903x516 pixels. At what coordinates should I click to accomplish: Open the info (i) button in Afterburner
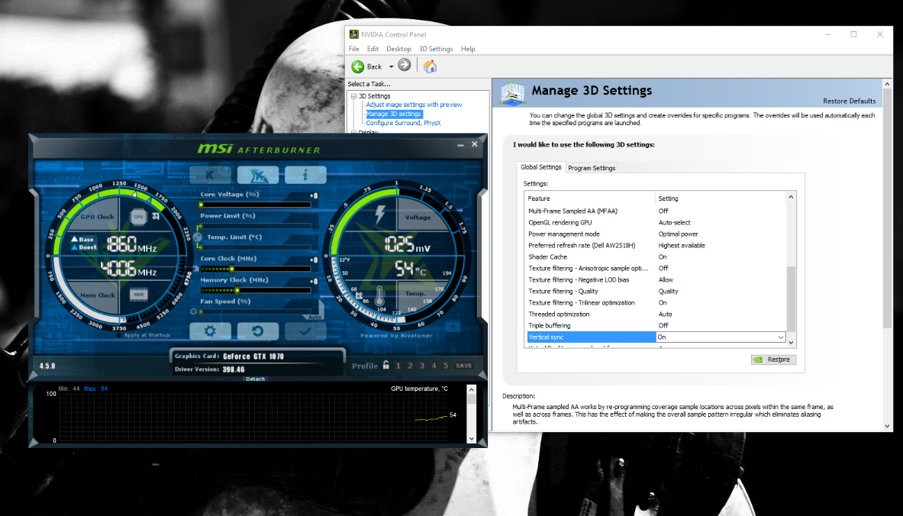click(306, 175)
